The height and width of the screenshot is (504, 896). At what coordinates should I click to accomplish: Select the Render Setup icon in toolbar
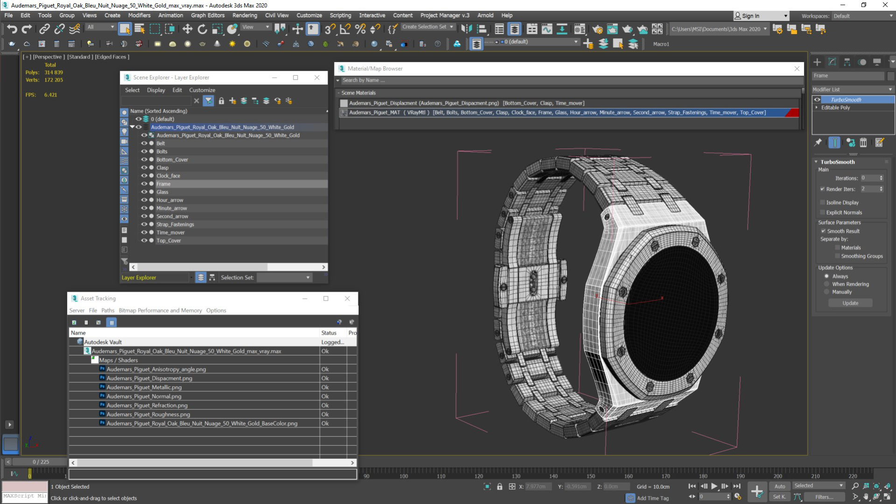596,29
